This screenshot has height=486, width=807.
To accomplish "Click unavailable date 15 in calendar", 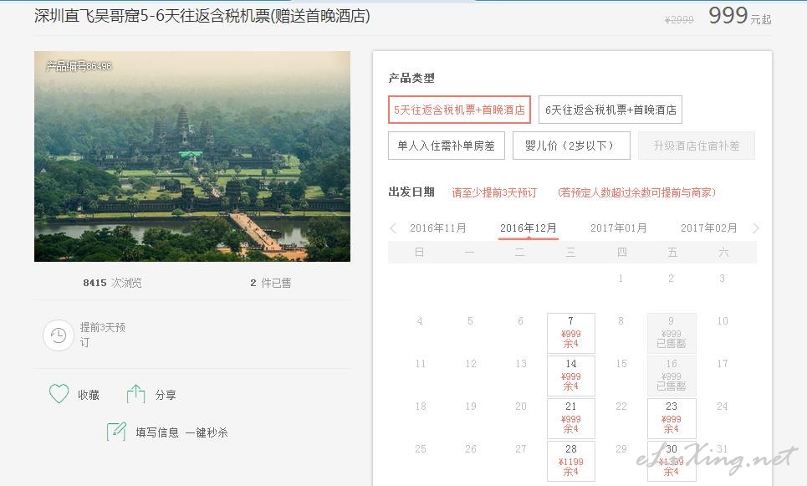I will [x=621, y=364].
